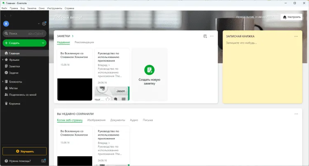The height and width of the screenshot is (166, 309).
Task: Switch to the Аудио tab
Action: point(134,120)
